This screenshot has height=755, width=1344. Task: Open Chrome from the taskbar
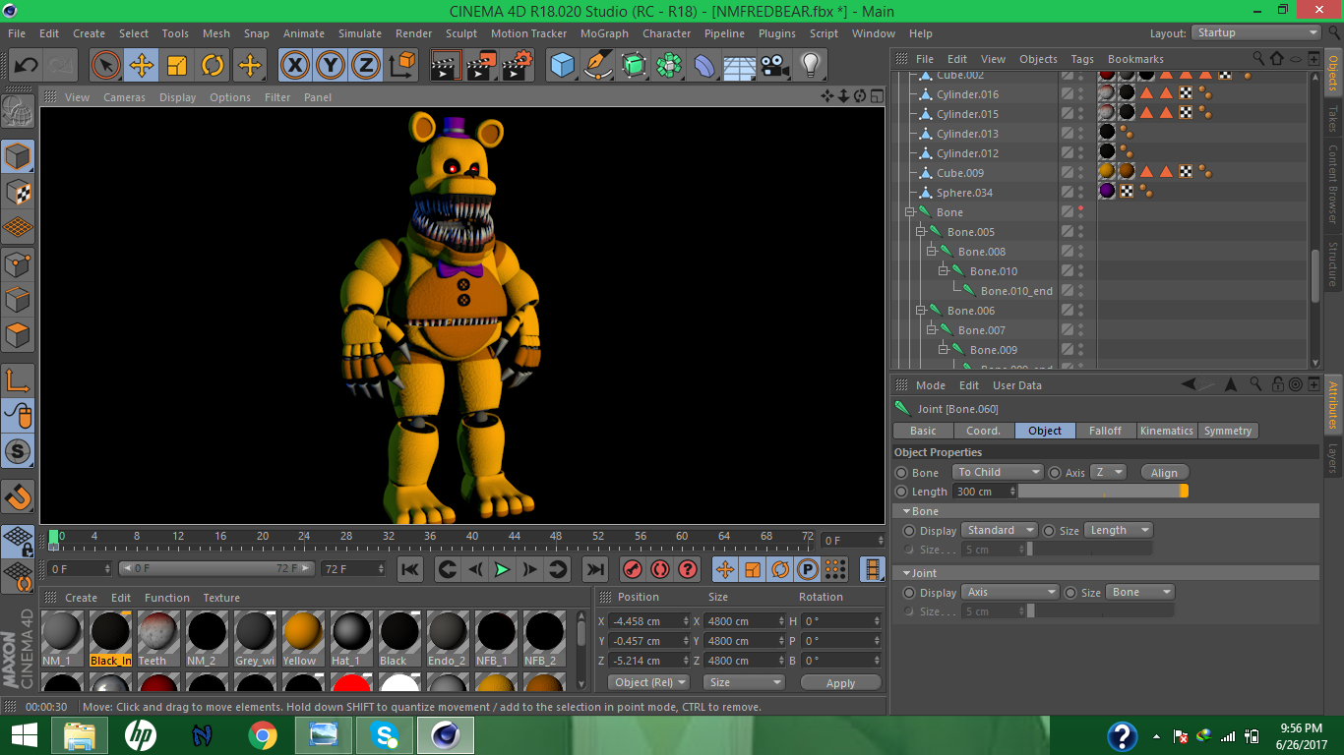pos(262,735)
